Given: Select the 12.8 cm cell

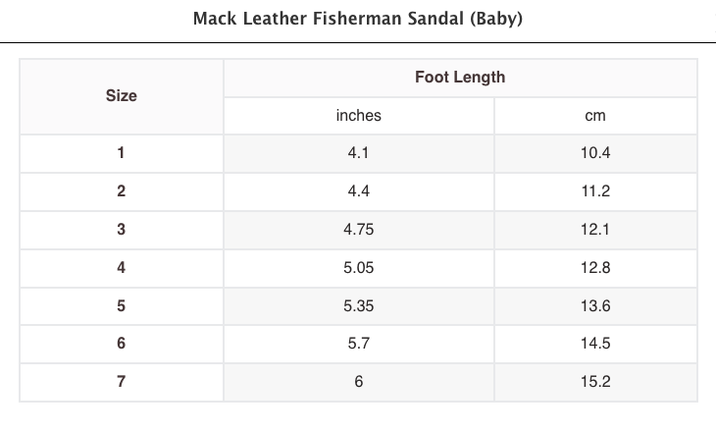Looking at the screenshot, I should [x=595, y=267].
